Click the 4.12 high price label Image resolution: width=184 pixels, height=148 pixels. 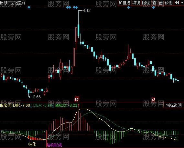coord(87,11)
